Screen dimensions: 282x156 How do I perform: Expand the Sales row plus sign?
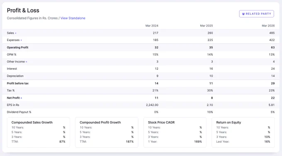coord(16,33)
